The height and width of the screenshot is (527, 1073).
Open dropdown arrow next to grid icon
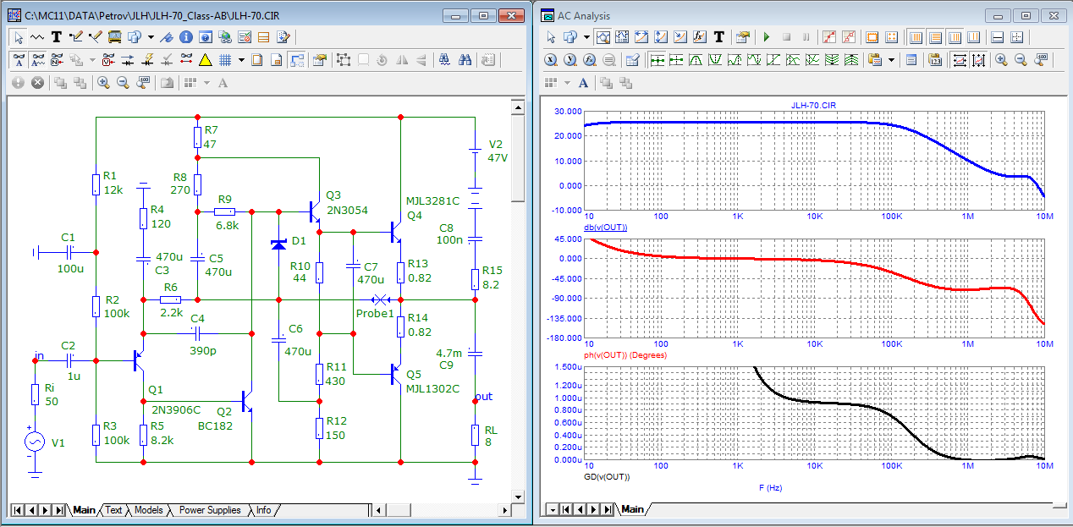tap(241, 60)
